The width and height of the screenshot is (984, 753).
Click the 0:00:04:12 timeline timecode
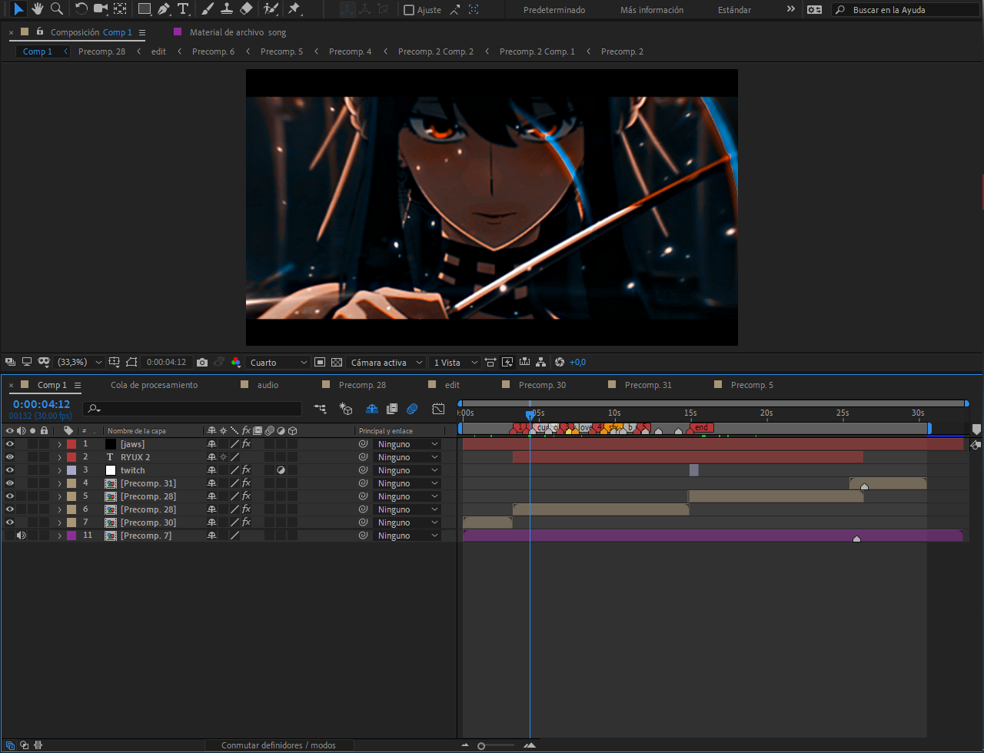coord(42,404)
